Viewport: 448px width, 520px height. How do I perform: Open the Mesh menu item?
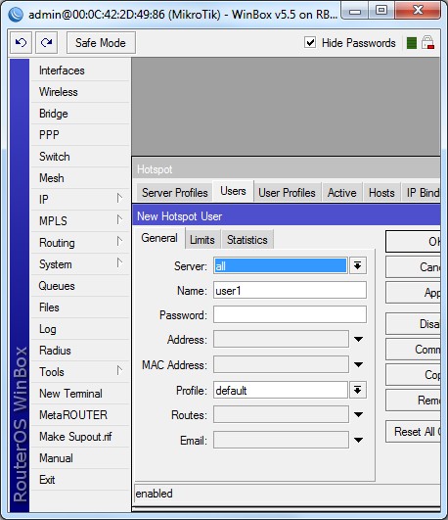click(x=80, y=178)
